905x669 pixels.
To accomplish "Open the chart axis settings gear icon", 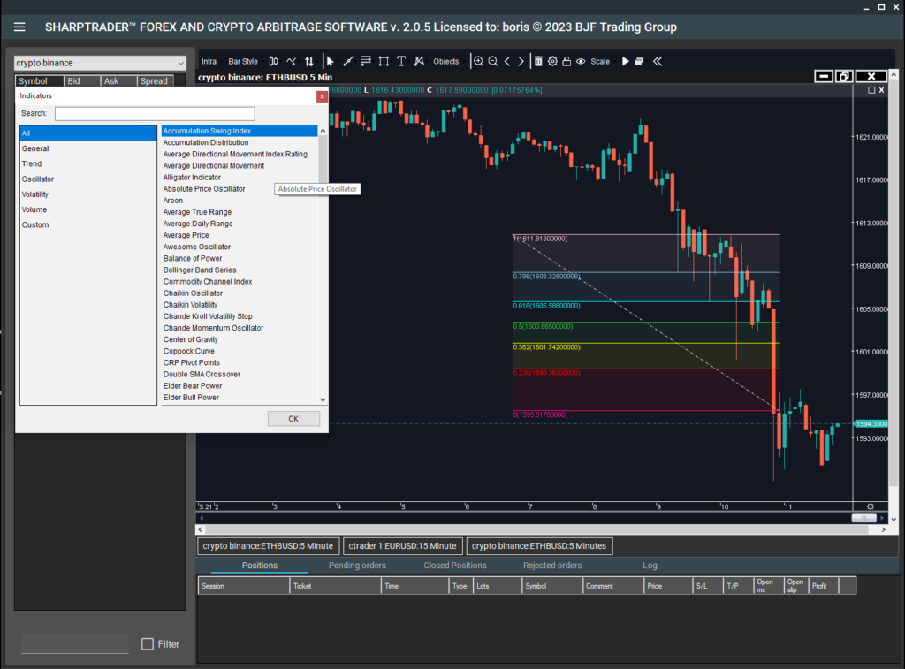I will pyautogui.click(x=871, y=506).
